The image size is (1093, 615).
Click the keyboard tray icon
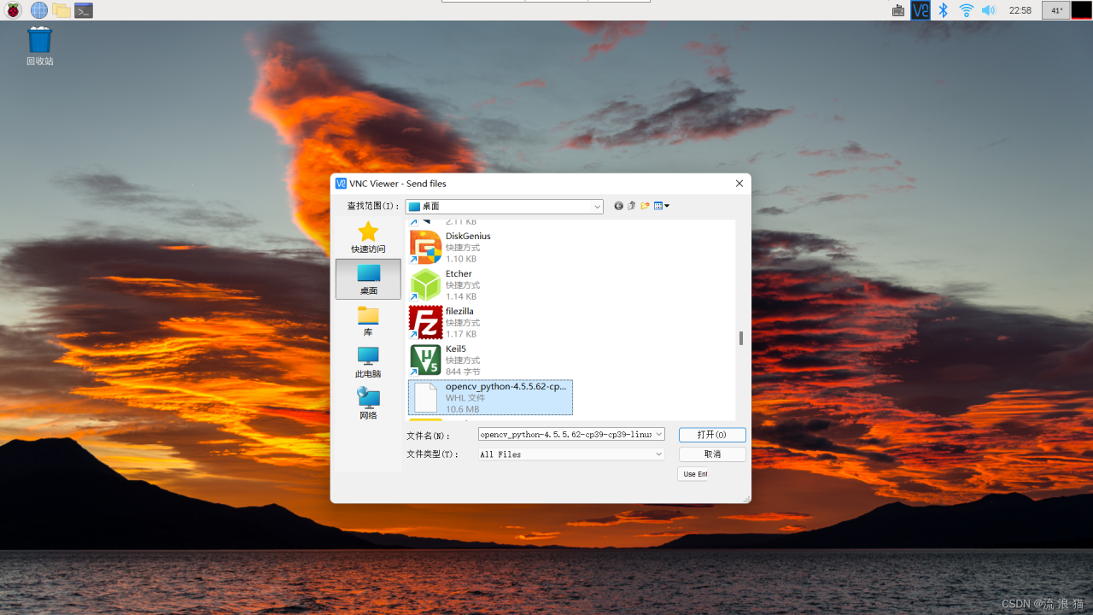[x=898, y=10]
